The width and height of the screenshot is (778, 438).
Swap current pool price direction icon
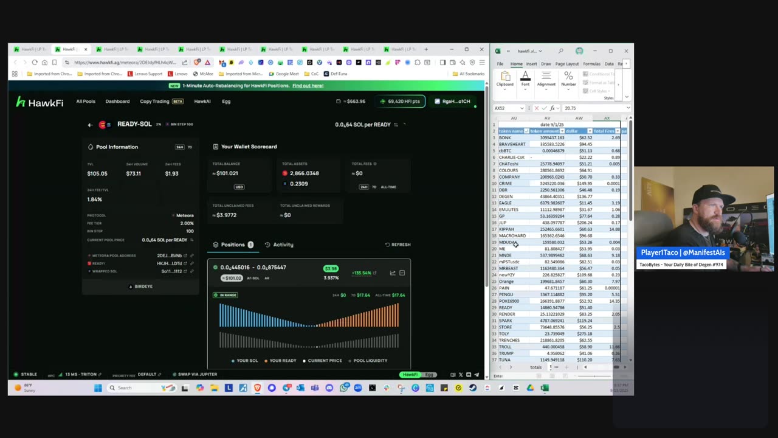tap(192, 240)
